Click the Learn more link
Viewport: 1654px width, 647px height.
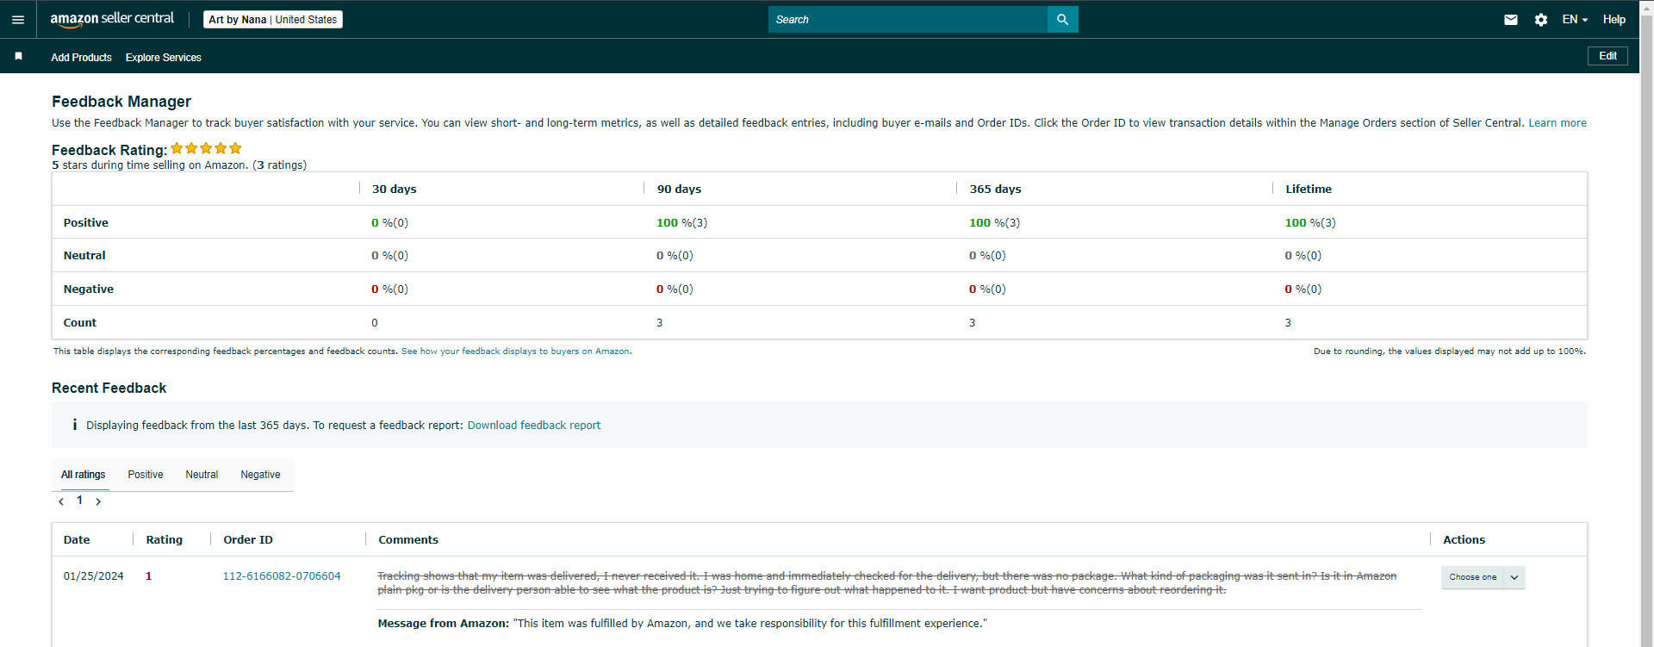tap(1558, 123)
